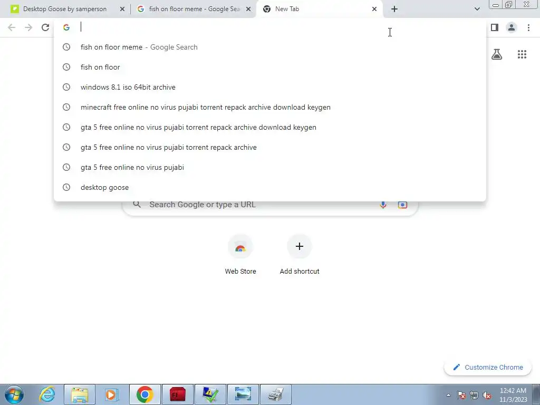The width and height of the screenshot is (540, 405).
Task: Open Chrome Labs flask icon
Action: (497, 54)
